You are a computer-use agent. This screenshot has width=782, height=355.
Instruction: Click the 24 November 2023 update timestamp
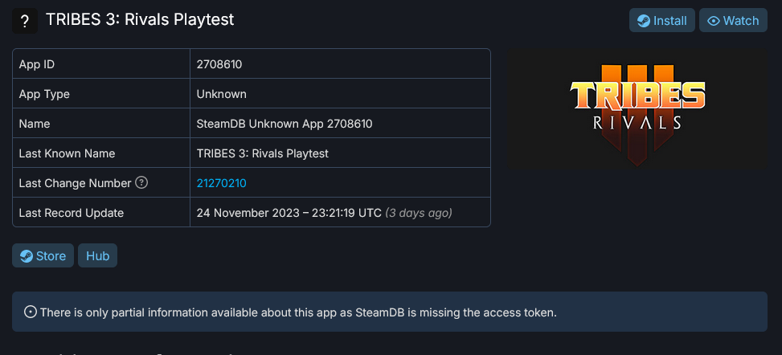[x=289, y=213]
